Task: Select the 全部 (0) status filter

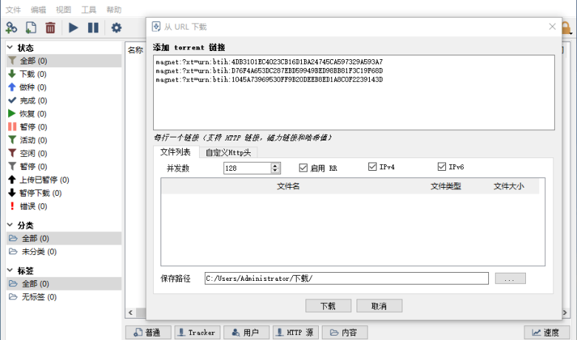Action: click(64, 61)
